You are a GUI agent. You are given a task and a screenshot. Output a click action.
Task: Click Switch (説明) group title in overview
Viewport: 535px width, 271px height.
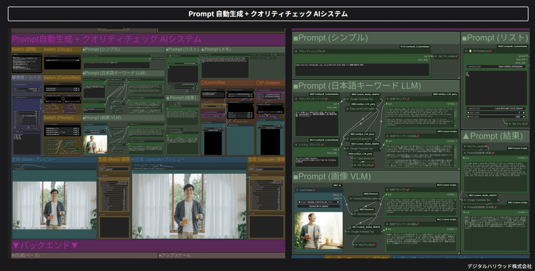click(x=24, y=49)
